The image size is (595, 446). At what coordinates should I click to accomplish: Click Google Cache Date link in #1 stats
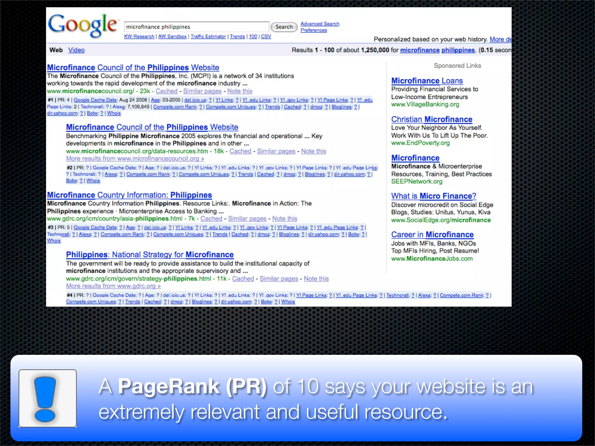(95, 100)
